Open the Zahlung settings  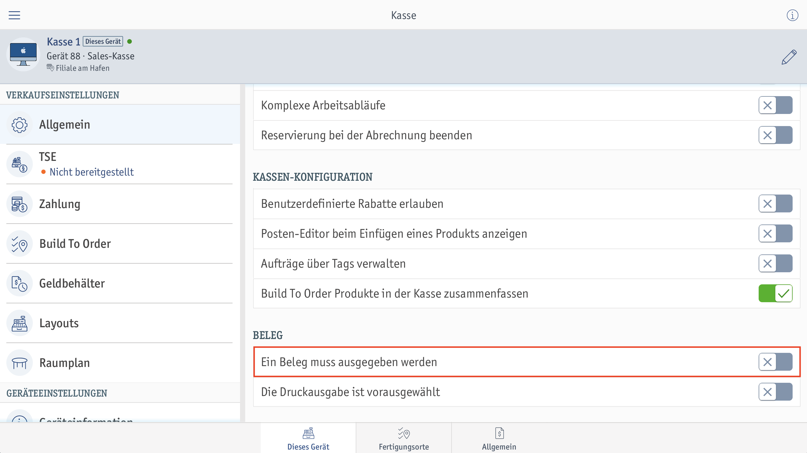[x=120, y=204]
